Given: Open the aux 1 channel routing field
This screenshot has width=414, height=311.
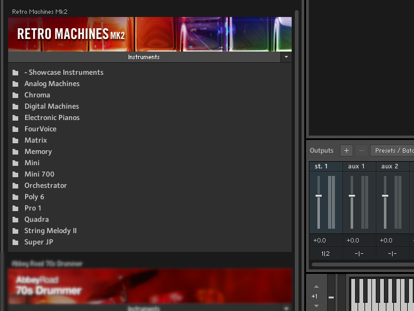Looking at the screenshot, I should (359, 254).
